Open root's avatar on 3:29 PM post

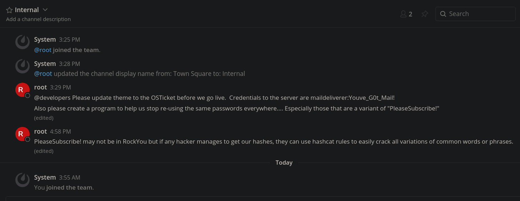tap(22, 90)
